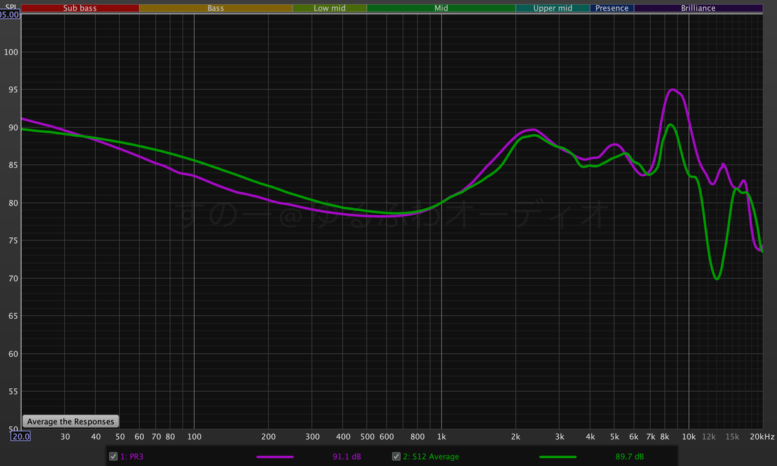Click the top SPL axis limit field
This screenshot has width=777, height=466.
click(x=10, y=14)
